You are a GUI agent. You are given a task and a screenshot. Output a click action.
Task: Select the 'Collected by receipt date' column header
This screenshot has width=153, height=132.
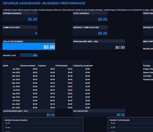pyautogui.click(x=81, y=64)
